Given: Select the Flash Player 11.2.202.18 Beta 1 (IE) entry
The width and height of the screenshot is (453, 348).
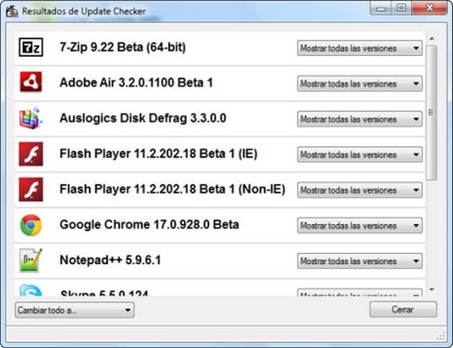Looking at the screenshot, I should tap(219, 154).
